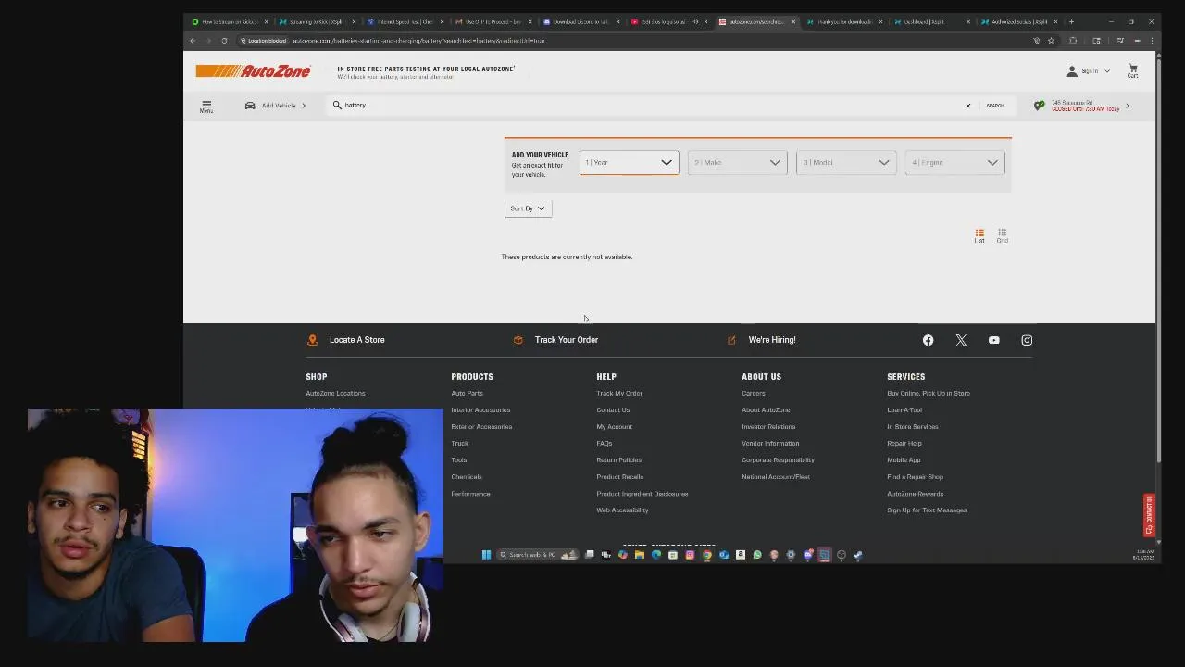Open File Explorer from the taskbar

click(x=640, y=555)
